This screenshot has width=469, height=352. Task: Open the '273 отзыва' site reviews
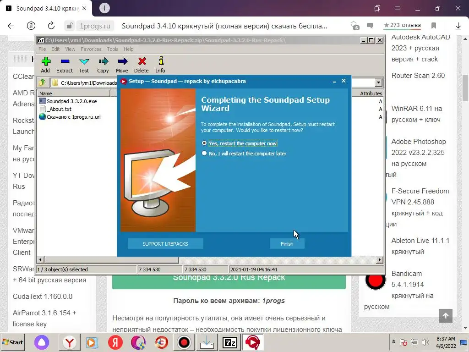point(402,26)
